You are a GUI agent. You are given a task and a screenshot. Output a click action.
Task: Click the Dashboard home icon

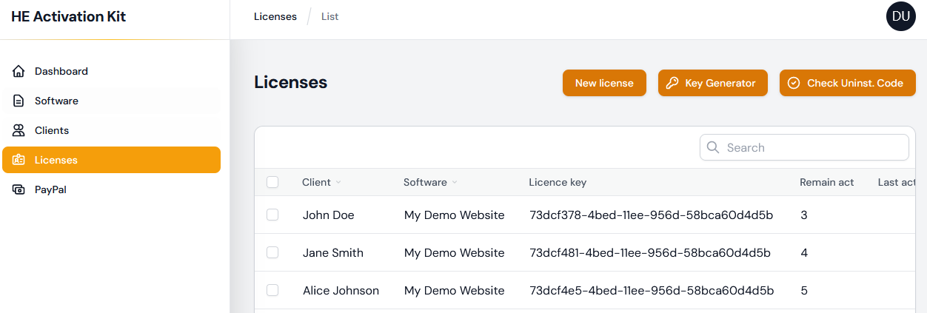19,72
